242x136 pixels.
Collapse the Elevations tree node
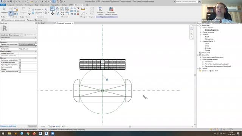200,41
